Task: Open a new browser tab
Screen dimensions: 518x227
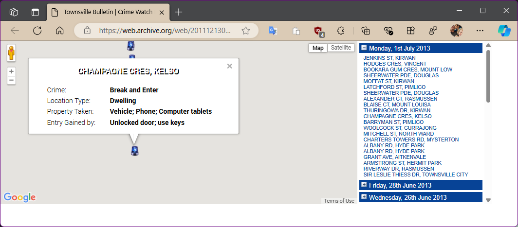Action: tap(179, 12)
